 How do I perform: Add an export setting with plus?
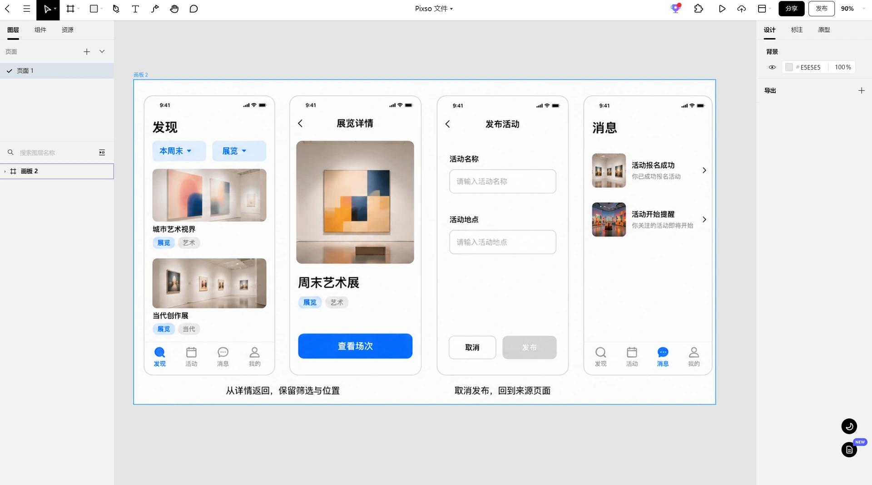click(x=862, y=91)
